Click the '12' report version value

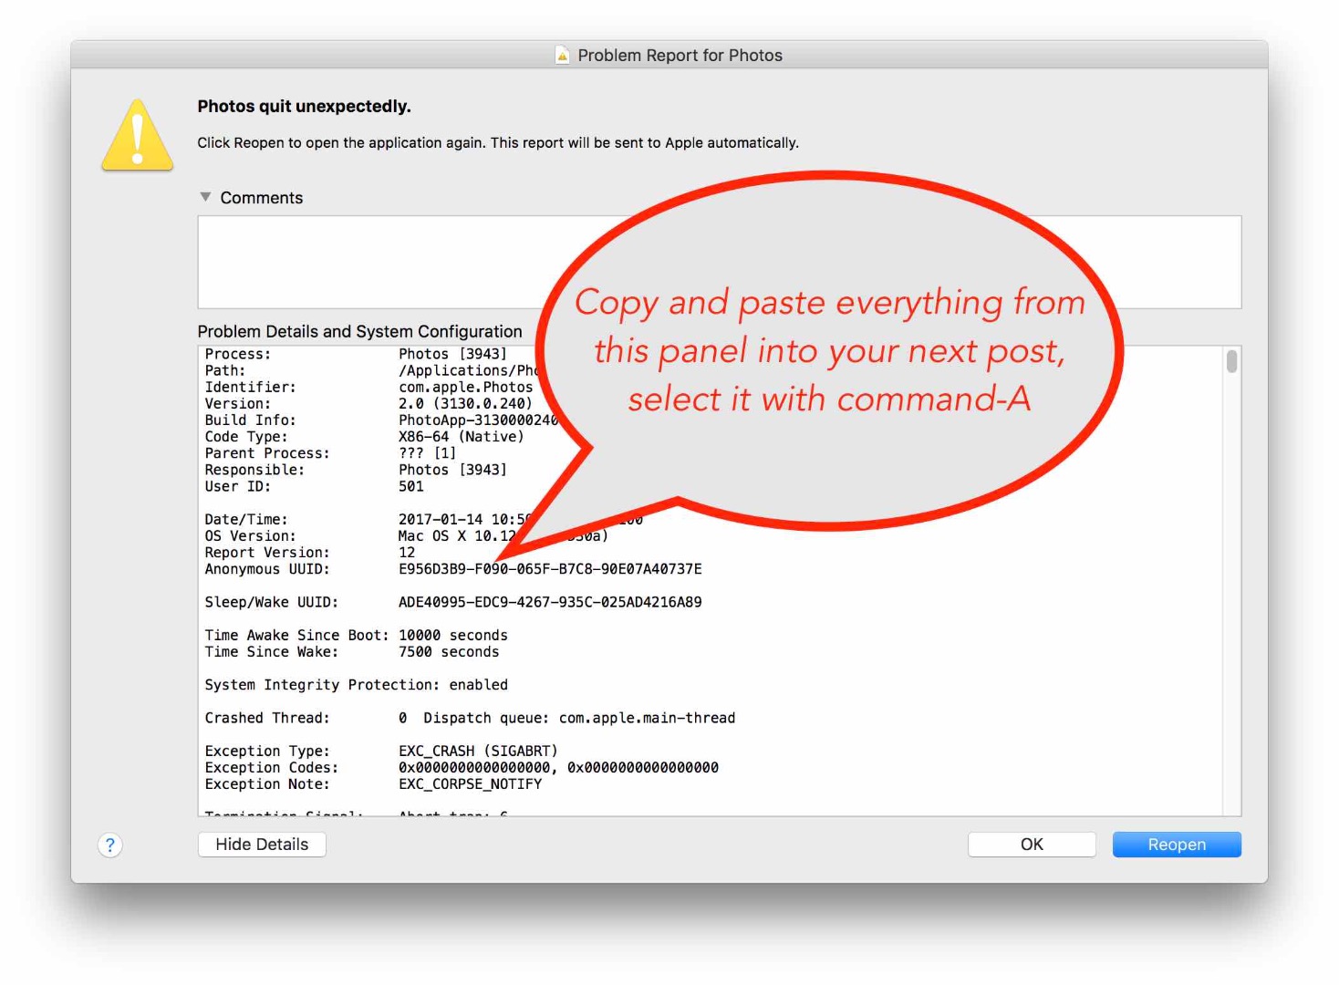407,553
